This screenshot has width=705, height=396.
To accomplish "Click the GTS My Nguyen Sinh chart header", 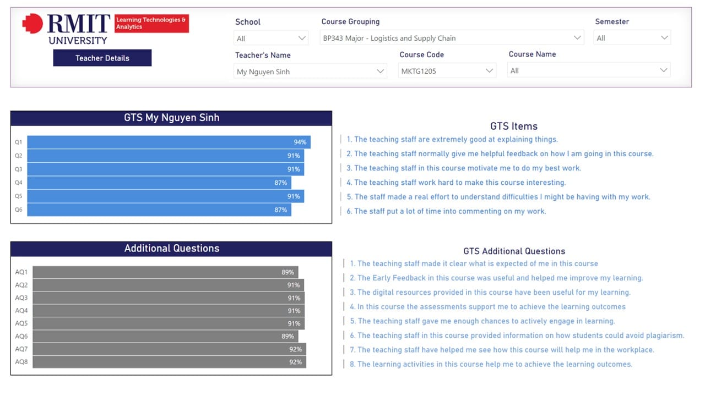I will [171, 118].
